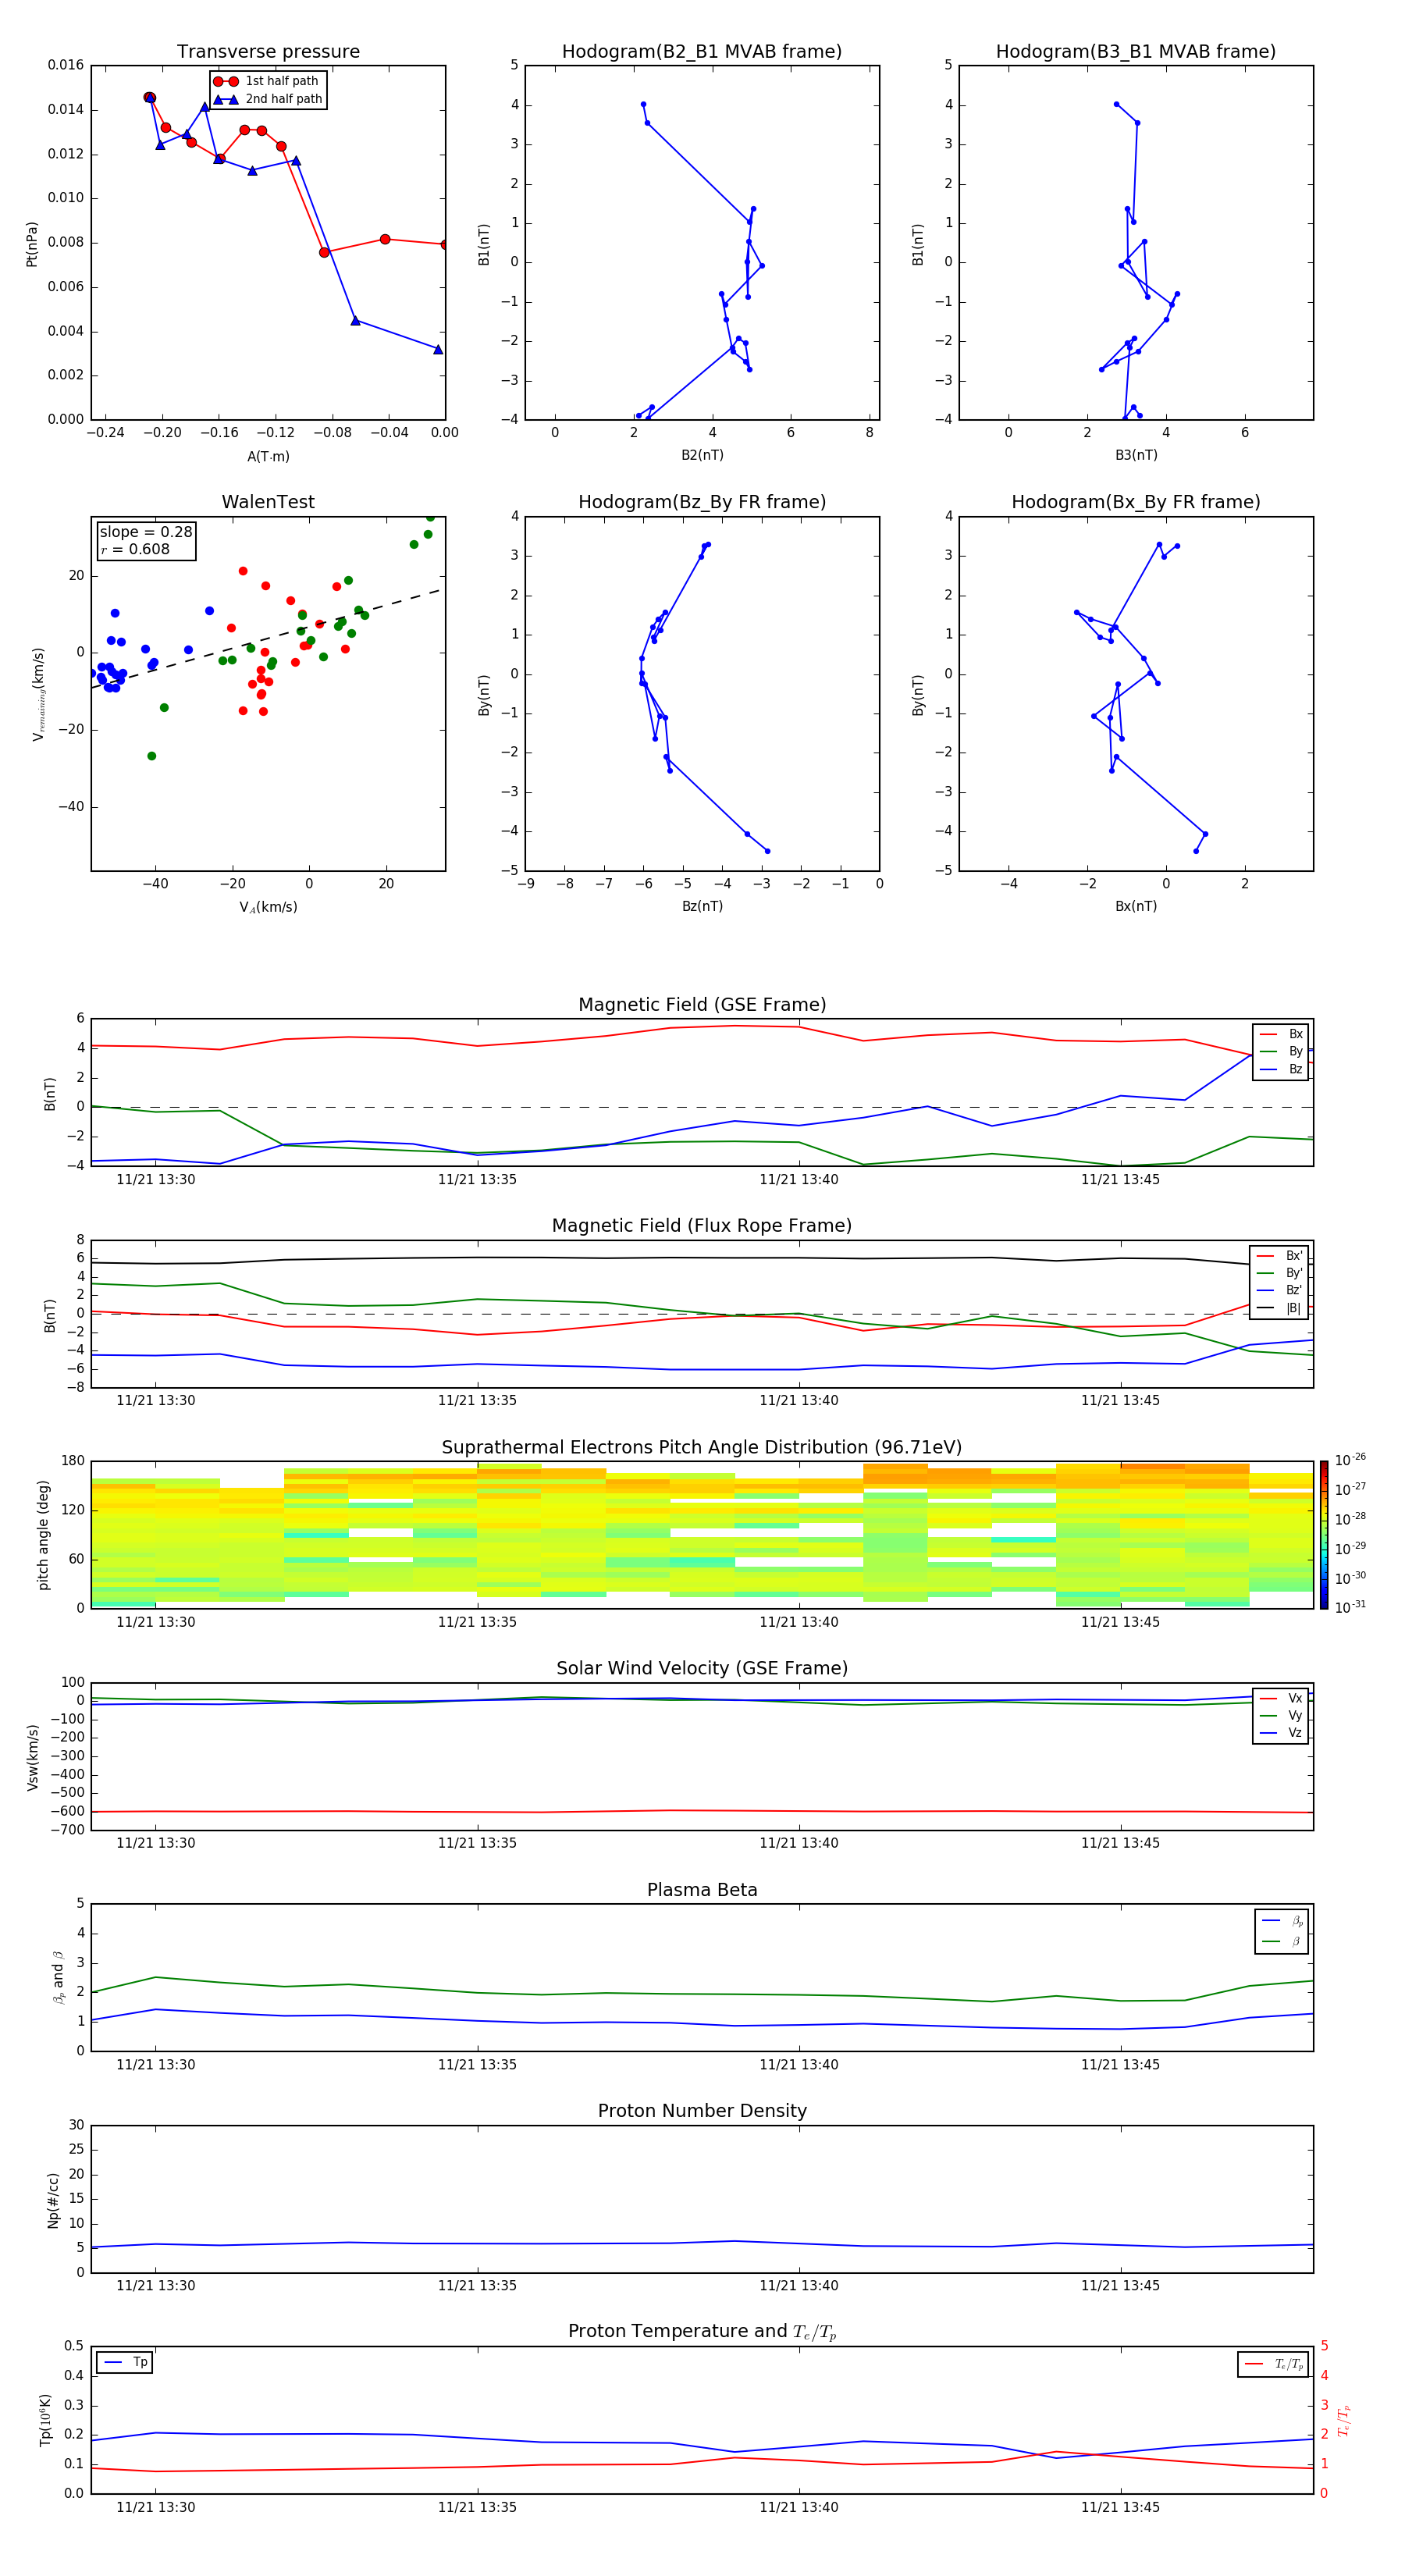Click the Tp(10^6K) y-axis label
1405x2576 pixels.
click(45, 2421)
